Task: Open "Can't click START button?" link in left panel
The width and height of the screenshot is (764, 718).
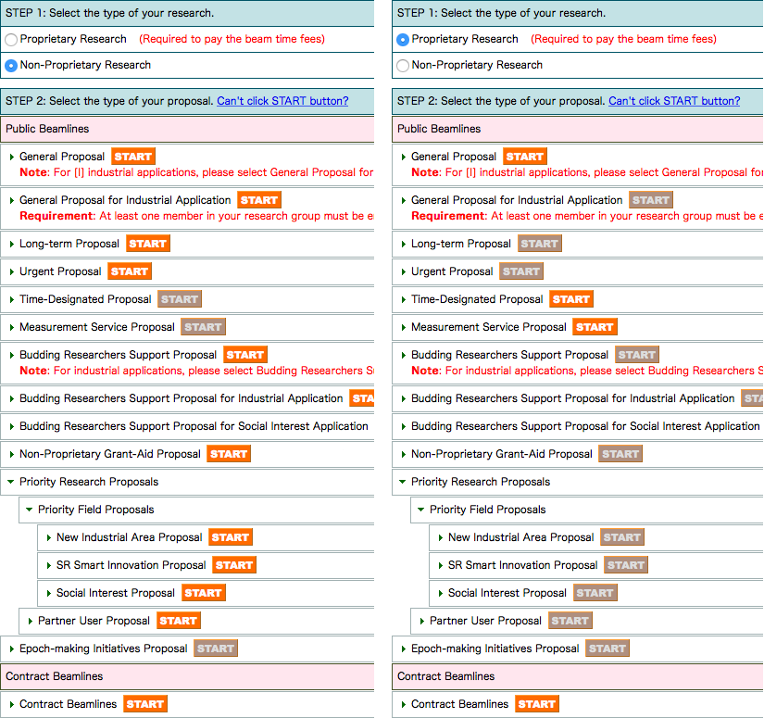Action: pos(282,101)
